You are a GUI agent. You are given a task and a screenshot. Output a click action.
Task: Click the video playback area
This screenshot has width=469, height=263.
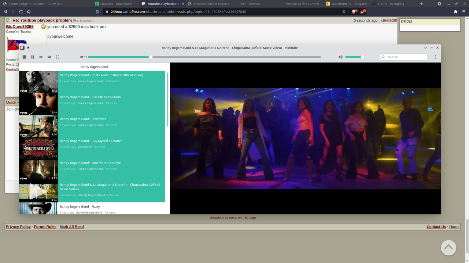(305, 138)
